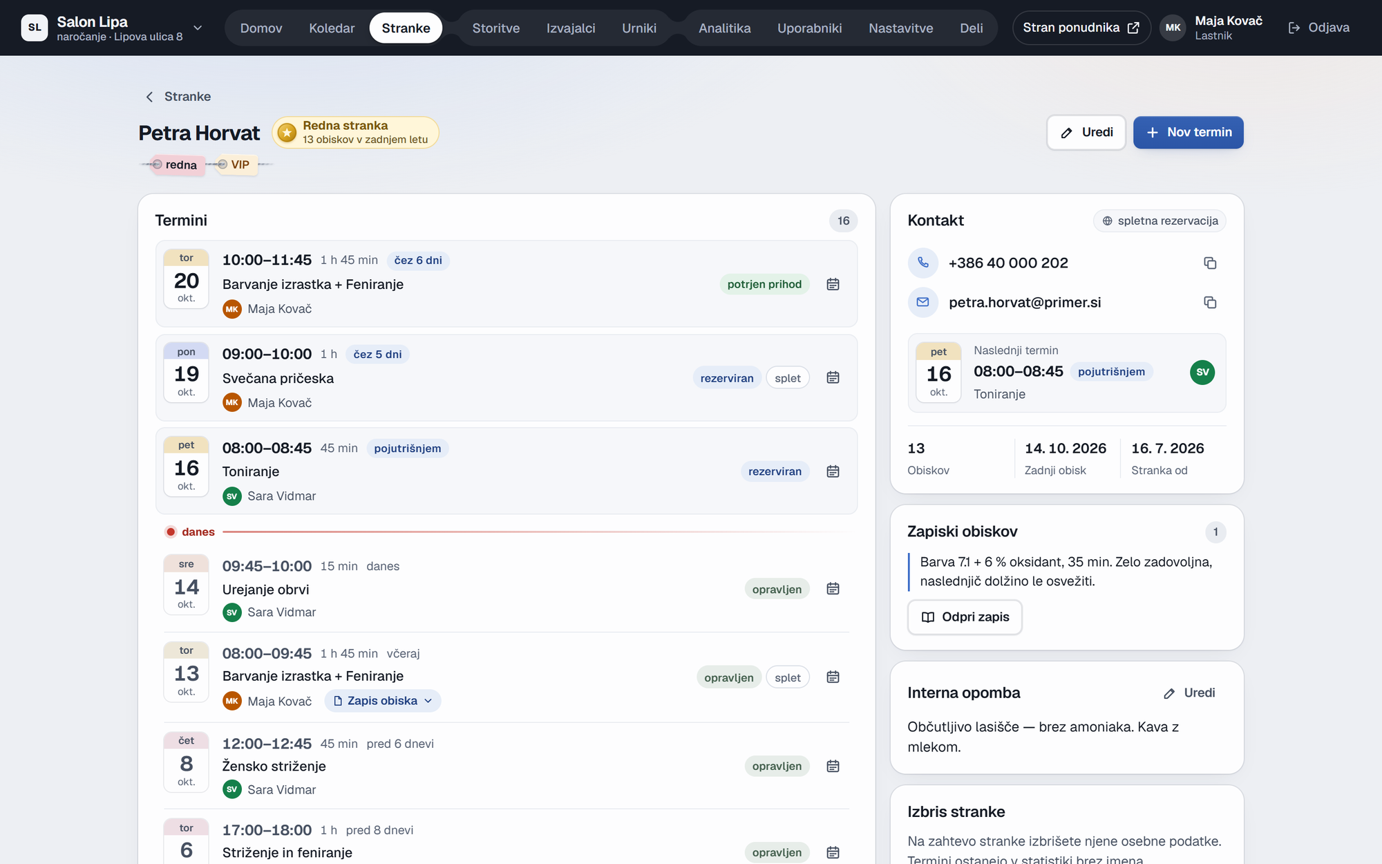Expand the Zapis obiska dropdown

(x=383, y=701)
